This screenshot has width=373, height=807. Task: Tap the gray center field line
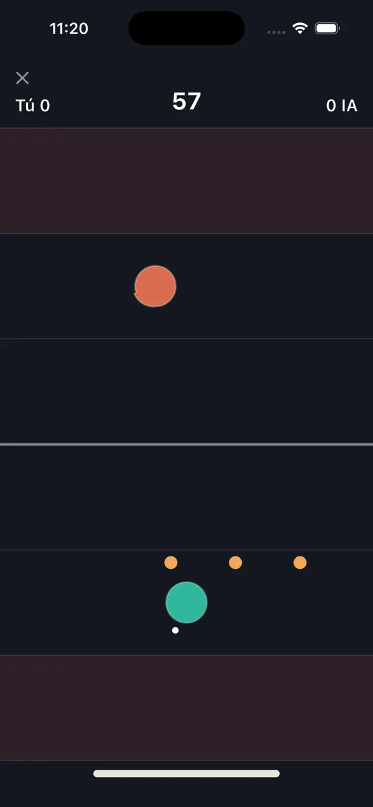click(x=186, y=444)
